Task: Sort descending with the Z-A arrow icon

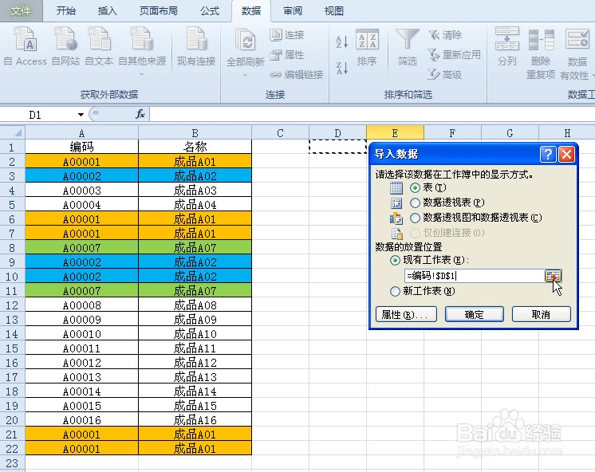Action: (x=342, y=69)
